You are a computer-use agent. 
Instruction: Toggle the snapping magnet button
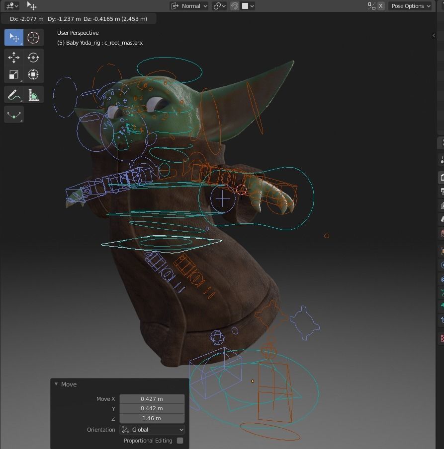pos(234,6)
